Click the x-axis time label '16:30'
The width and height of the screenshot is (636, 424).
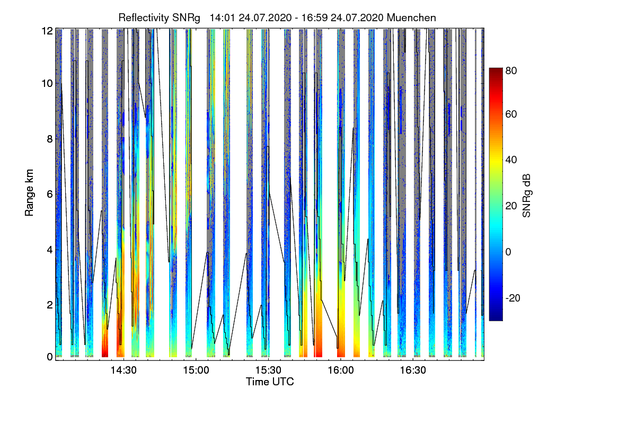413,370
